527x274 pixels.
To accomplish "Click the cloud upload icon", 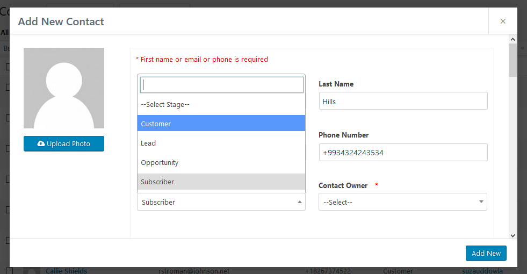I will (41, 143).
